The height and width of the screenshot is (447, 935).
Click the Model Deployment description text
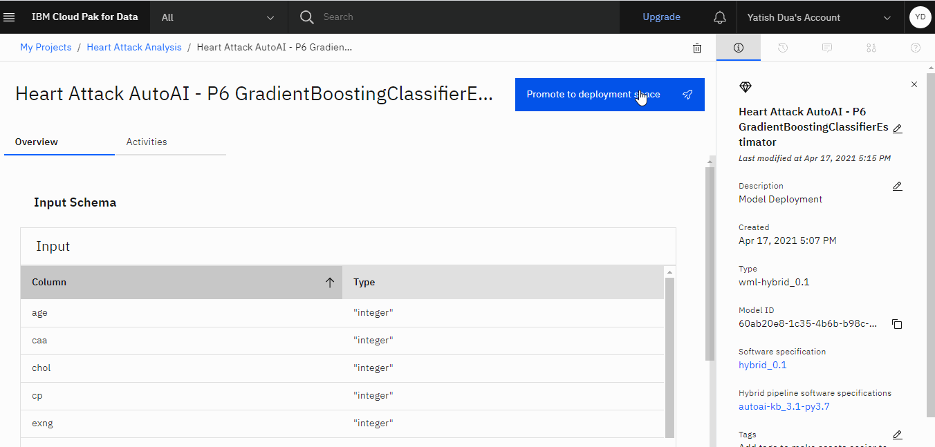pyautogui.click(x=781, y=199)
